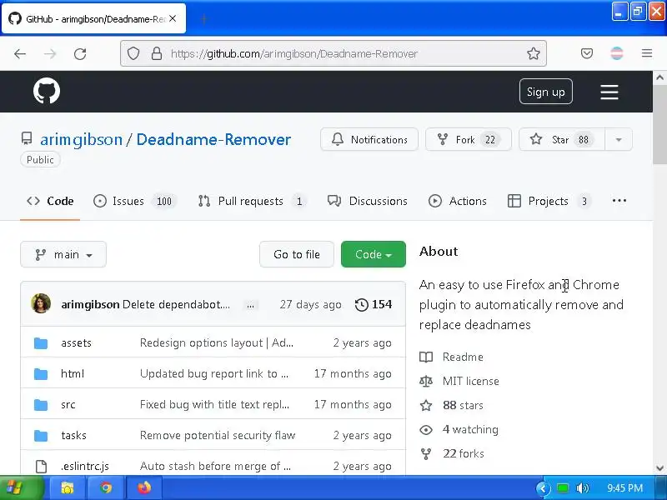The width and height of the screenshot is (667, 500).
Task: Click the tasks folder icon
Action: [x=41, y=435]
